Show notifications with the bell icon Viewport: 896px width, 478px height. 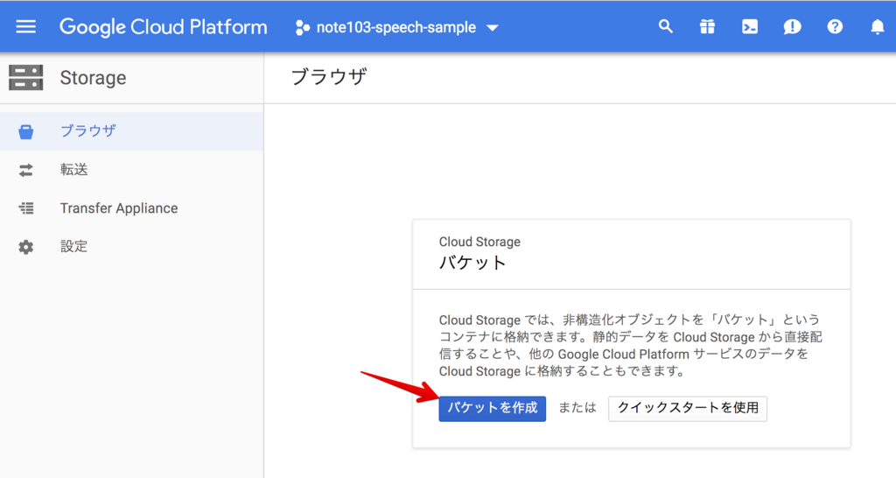pyautogui.click(x=877, y=27)
